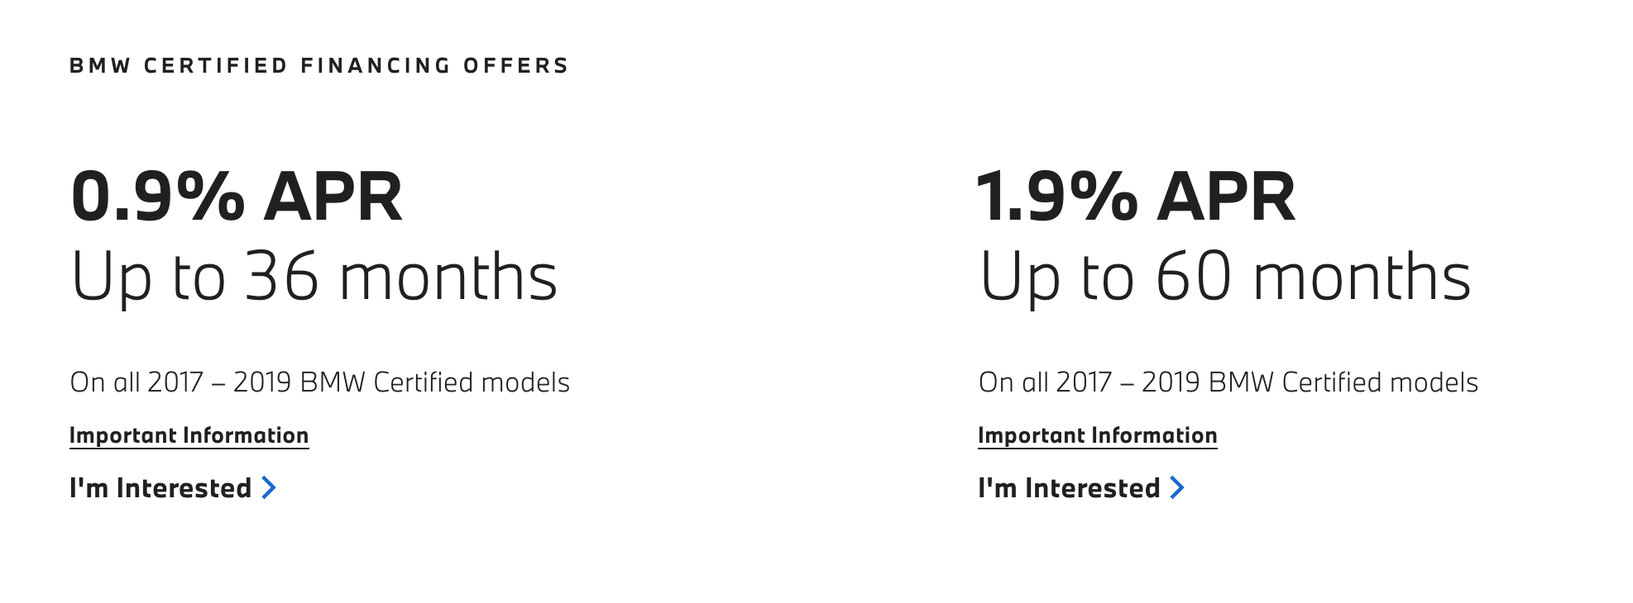Click the 1.9% APR headline
Viewport: 1633px width, 603px height.
pos(1137,197)
